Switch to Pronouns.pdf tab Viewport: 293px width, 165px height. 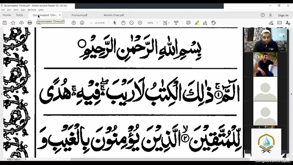[79, 15]
